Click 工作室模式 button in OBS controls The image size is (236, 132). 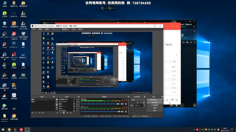(155, 105)
